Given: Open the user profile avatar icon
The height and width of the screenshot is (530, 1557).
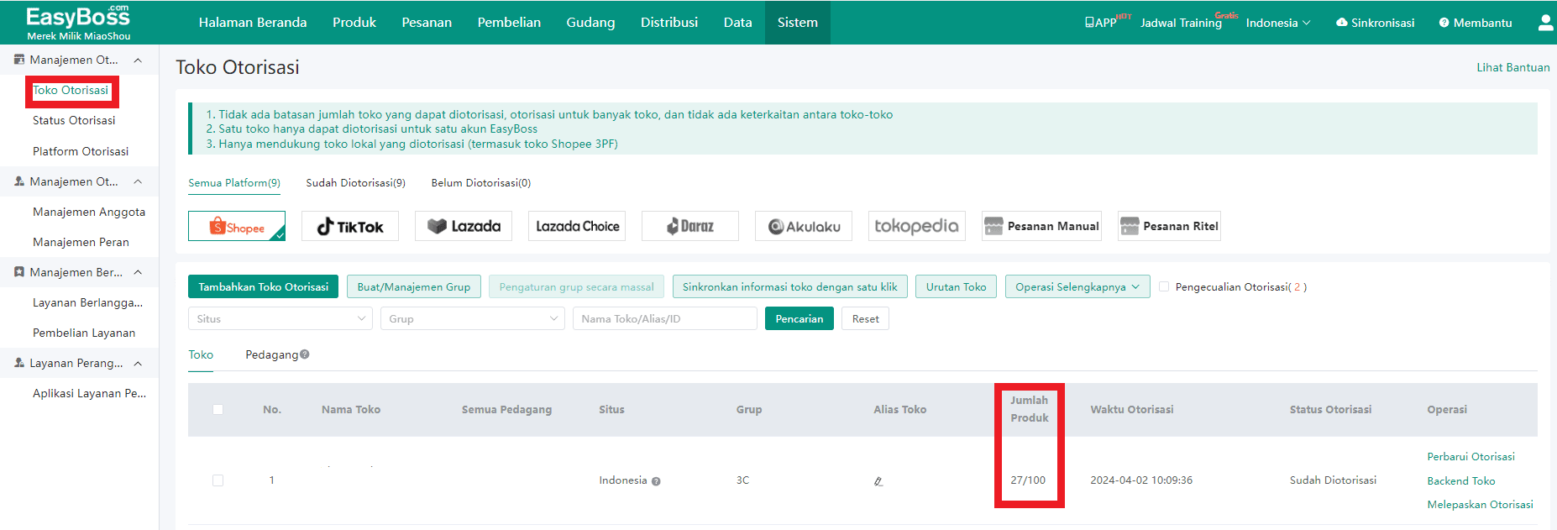Looking at the screenshot, I should coord(1545,23).
